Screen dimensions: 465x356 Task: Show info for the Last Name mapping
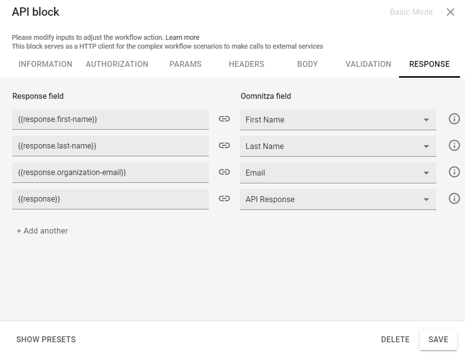point(454,146)
